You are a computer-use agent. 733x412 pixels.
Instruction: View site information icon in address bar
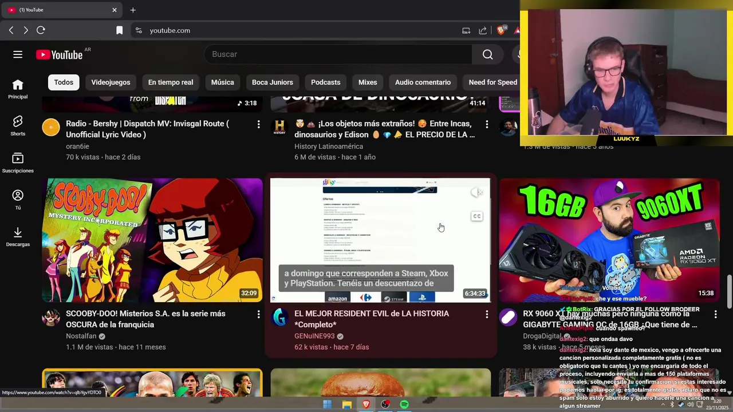tap(138, 30)
